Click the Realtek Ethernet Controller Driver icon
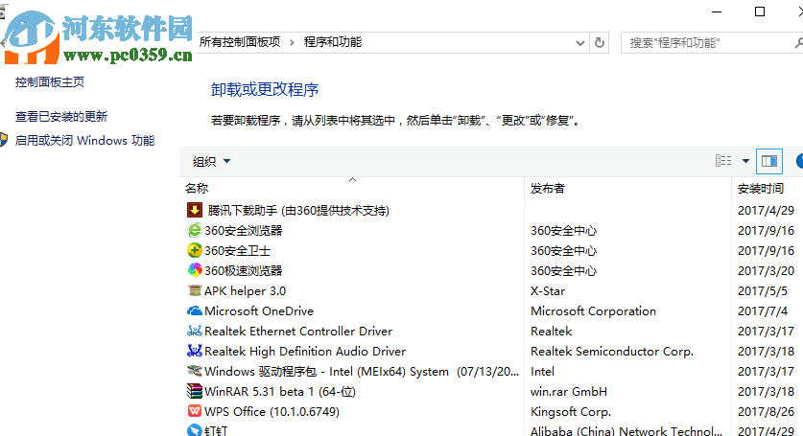The height and width of the screenshot is (436, 803). point(194,332)
